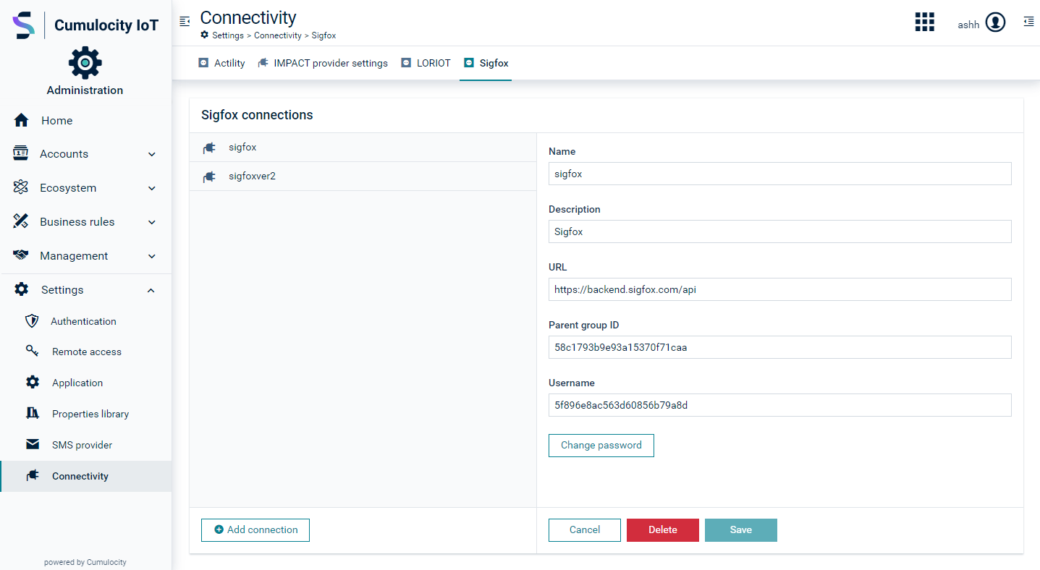
Task: Click the Management handshake icon
Action: coord(21,256)
